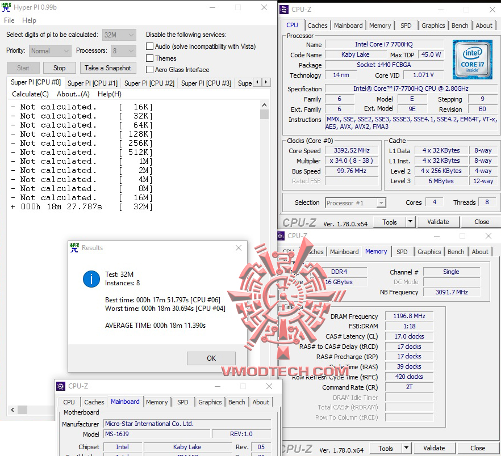
Task: Open Bench tab in Mainboard CPU-Z window
Action: click(x=236, y=402)
